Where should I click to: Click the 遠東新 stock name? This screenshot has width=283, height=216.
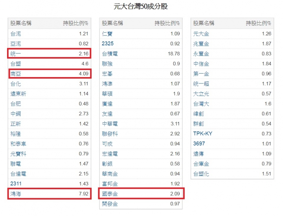18,94
